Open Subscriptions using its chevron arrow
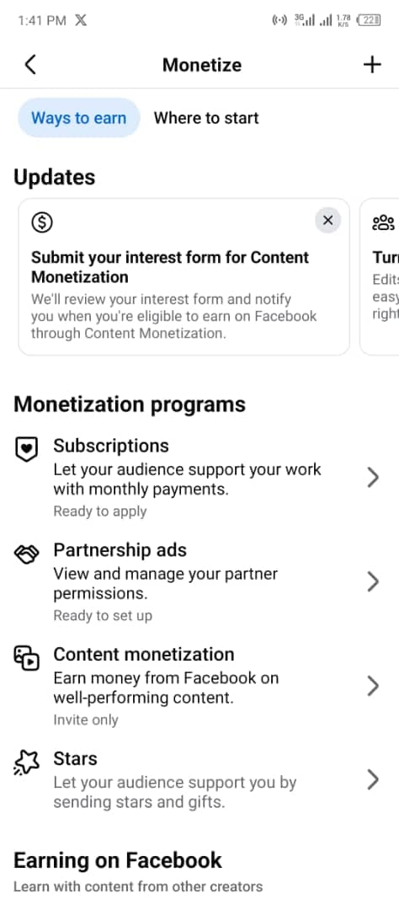The image size is (399, 910). 373,478
